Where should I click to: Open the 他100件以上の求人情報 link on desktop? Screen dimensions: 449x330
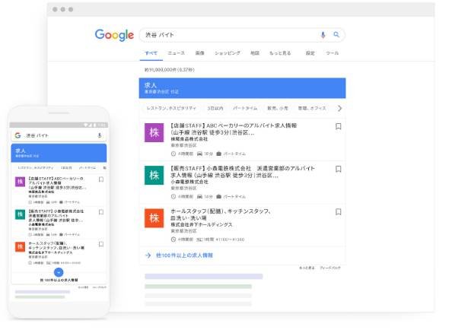pos(184,255)
